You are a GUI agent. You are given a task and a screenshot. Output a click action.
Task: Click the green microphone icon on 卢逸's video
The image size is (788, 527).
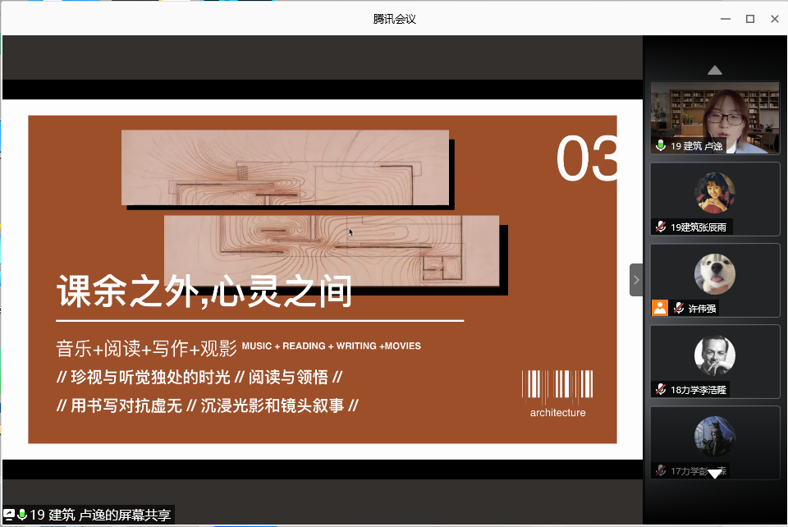(x=661, y=145)
